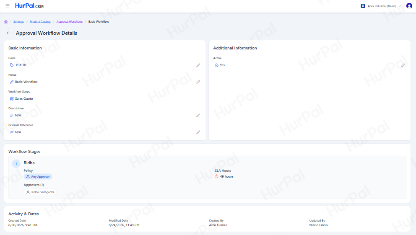Click the Workflow Stages heading
The height and width of the screenshot is (235, 416).
(x=24, y=152)
